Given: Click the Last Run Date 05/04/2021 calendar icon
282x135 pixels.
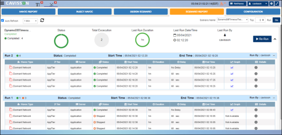Looking at the screenshot, I should point(175,35).
